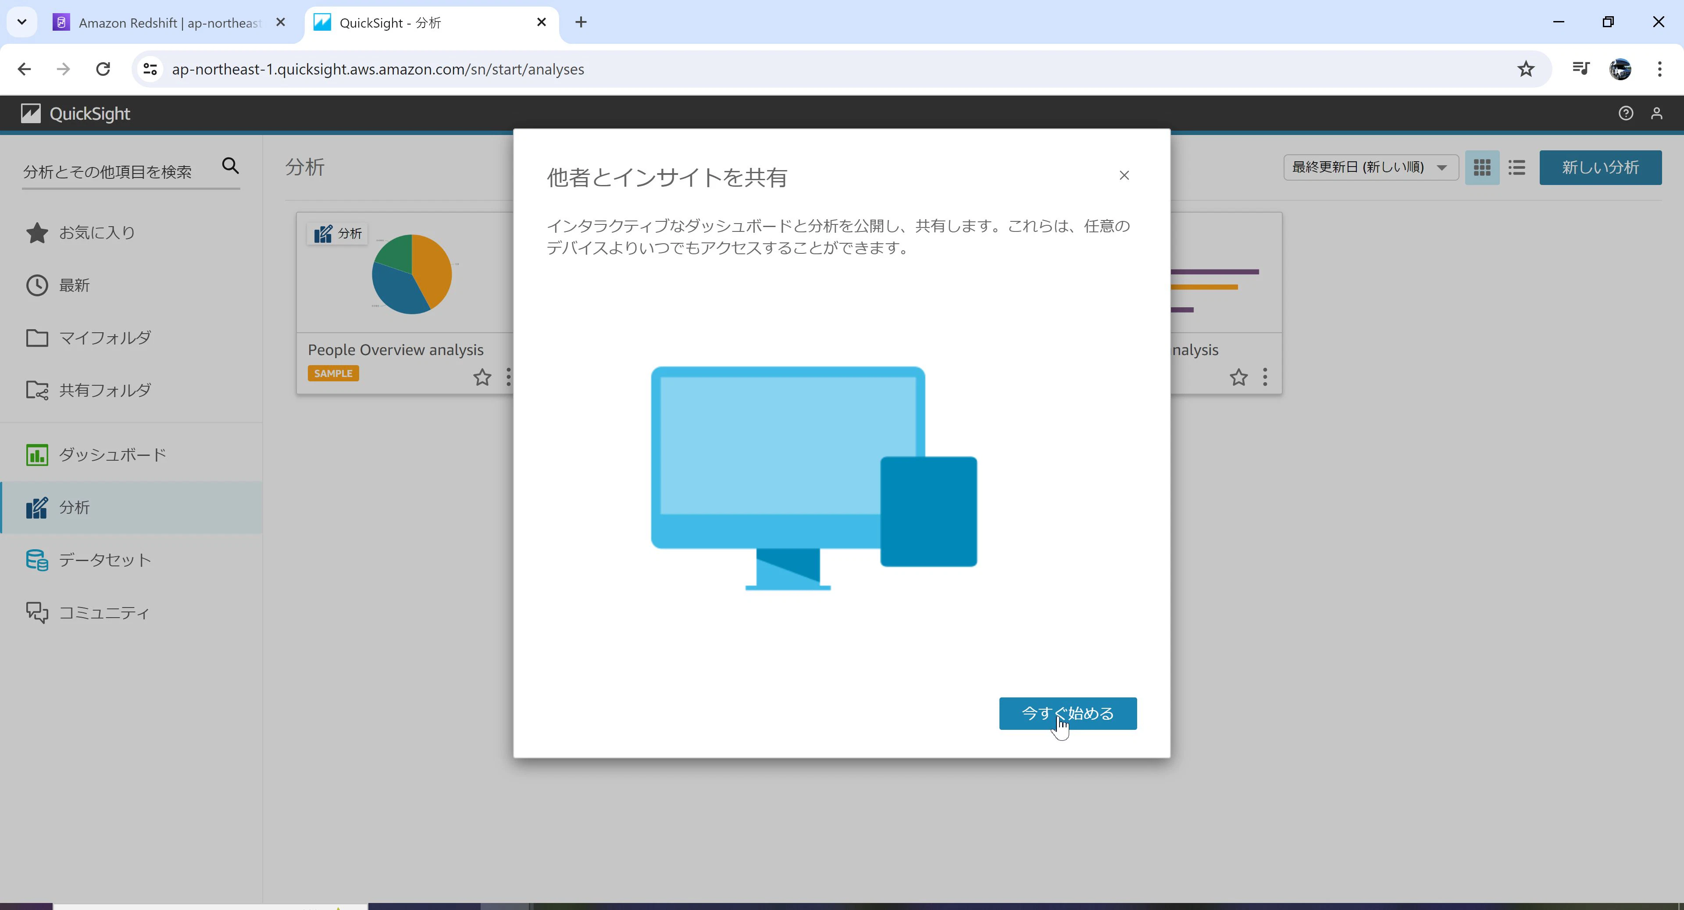Screen dimensions: 1684x910
Task: Click the 今すぐ始める button
Action: (x=1067, y=713)
